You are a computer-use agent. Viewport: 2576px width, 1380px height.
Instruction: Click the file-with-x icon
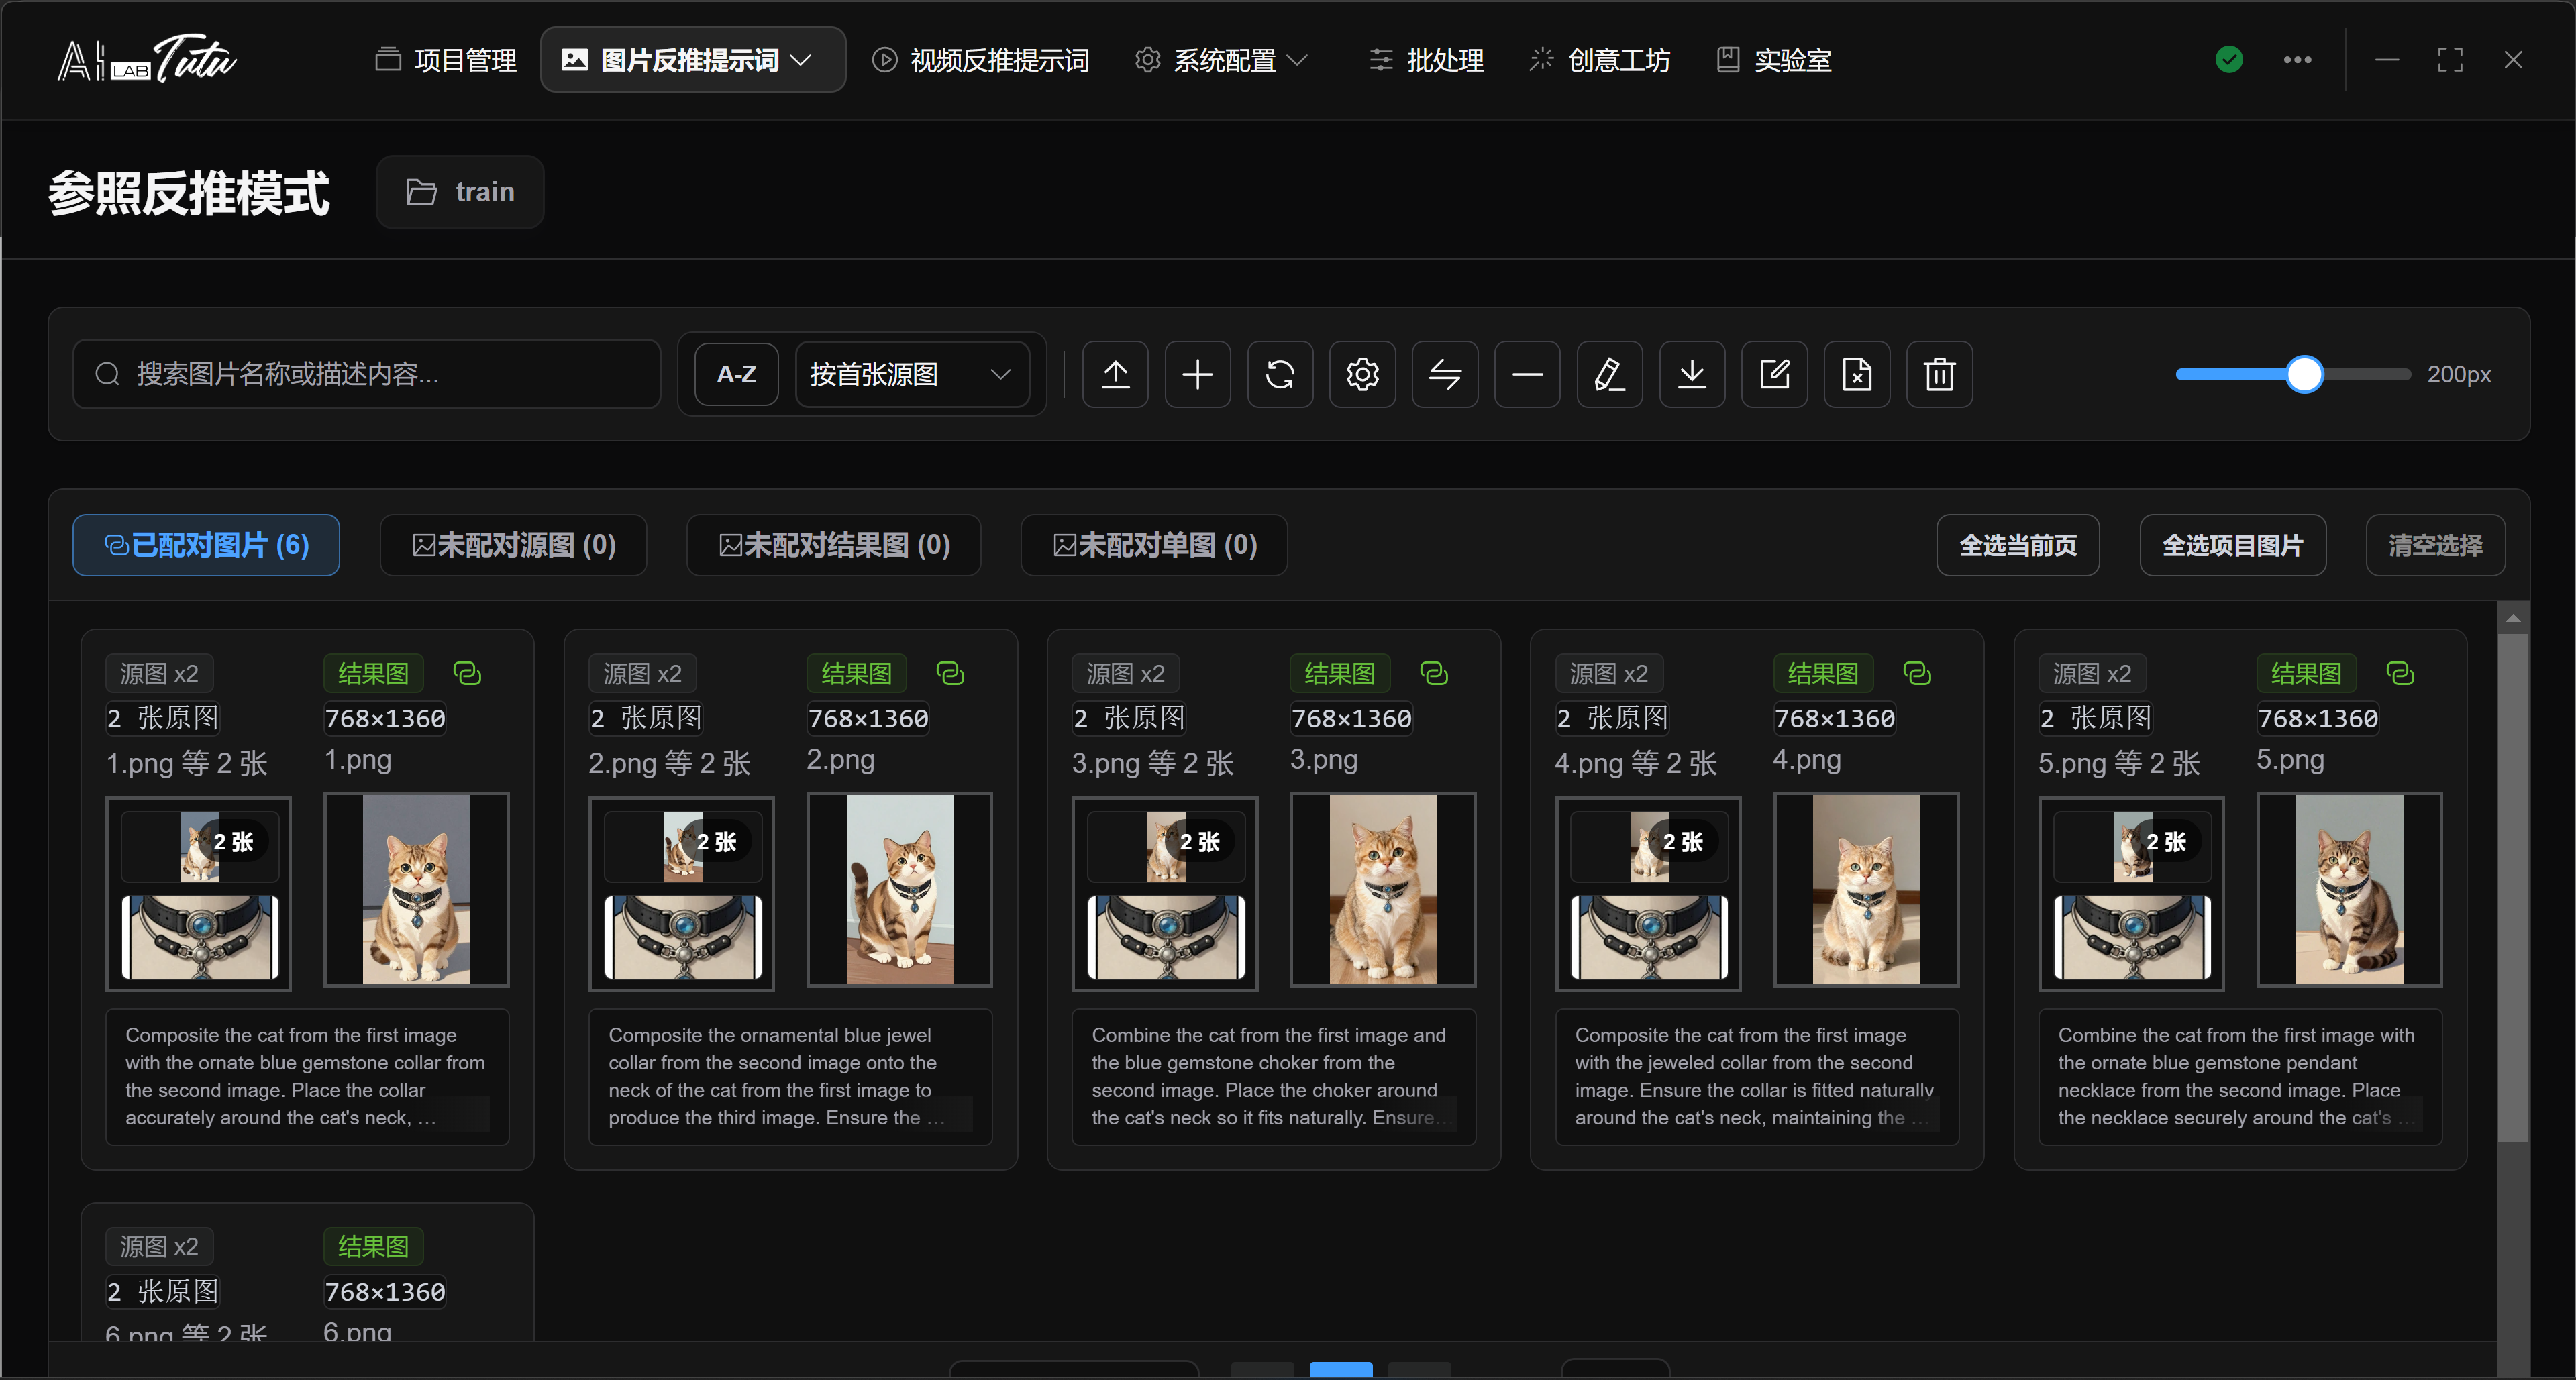click(x=1857, y=375)
